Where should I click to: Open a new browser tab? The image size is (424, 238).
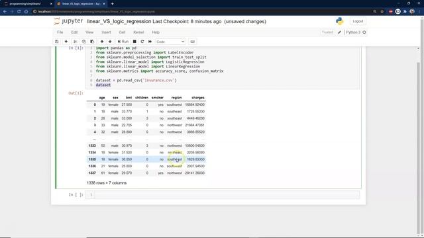[112, 4]
